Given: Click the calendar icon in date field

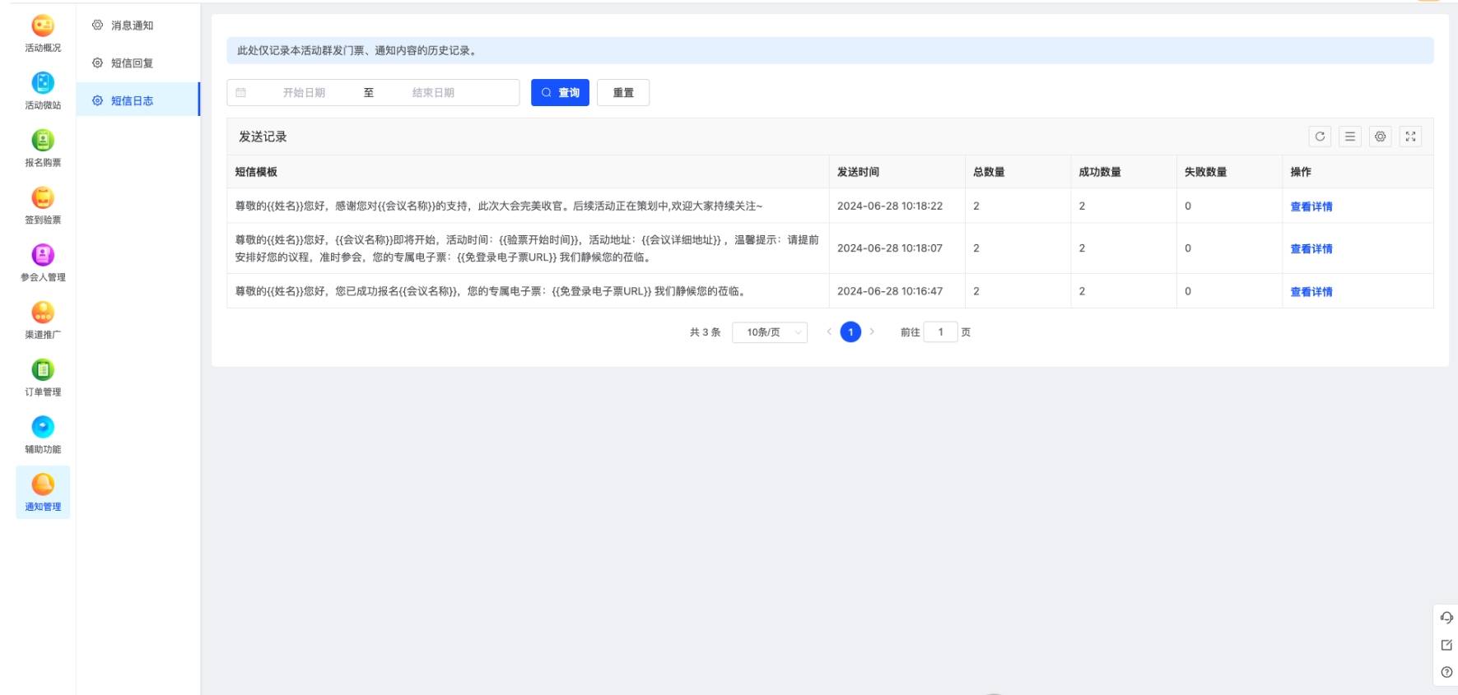Looking at the screenshot, I should pyautogui.click(x=241, y=93).
